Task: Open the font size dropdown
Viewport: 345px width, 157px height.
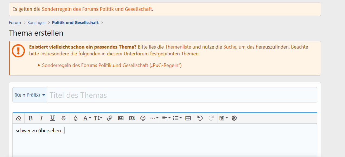Action: 98,118
